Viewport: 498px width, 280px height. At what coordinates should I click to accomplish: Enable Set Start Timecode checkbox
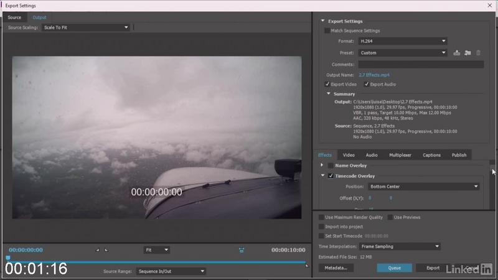pyautogui.click(x=321, y=236)
